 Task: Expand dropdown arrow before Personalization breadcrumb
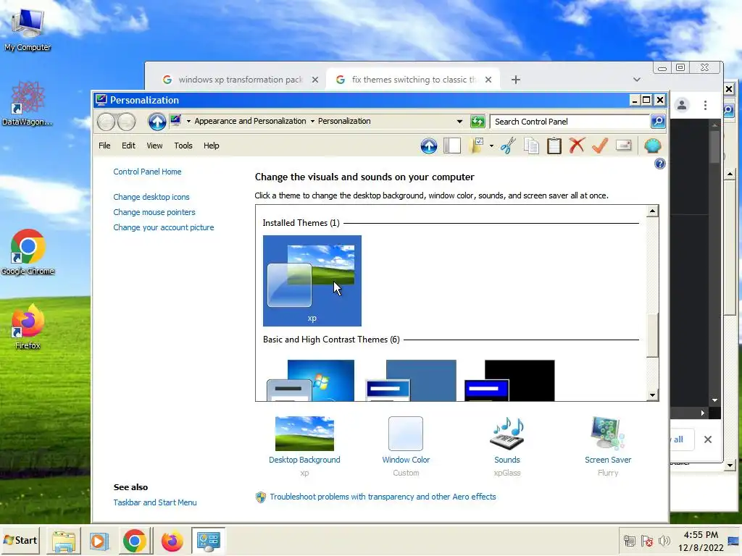[312, 122]
